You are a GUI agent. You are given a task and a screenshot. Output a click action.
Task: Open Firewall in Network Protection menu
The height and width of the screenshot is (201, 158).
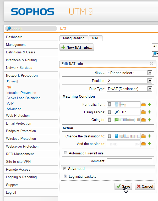tap(12, 82)
